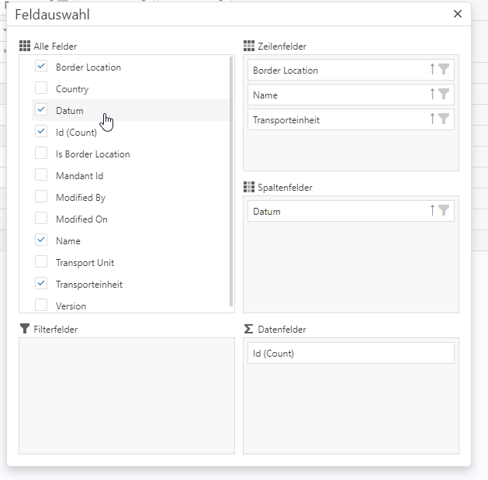This screenshot has width=488, height=480.
Task: Click sort arrow on Border Location row field
Action: (432, 70)
